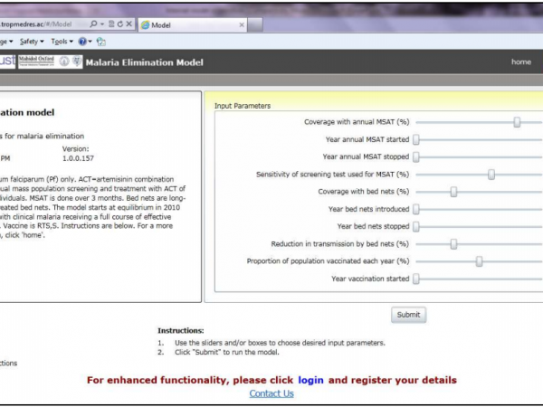Viewport: 543px width, 407px height.
Task: Open the Safety dropdown menu
Action: 31,42
